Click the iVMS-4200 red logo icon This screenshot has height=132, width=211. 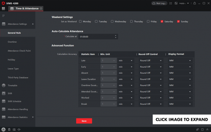point(3,3)
